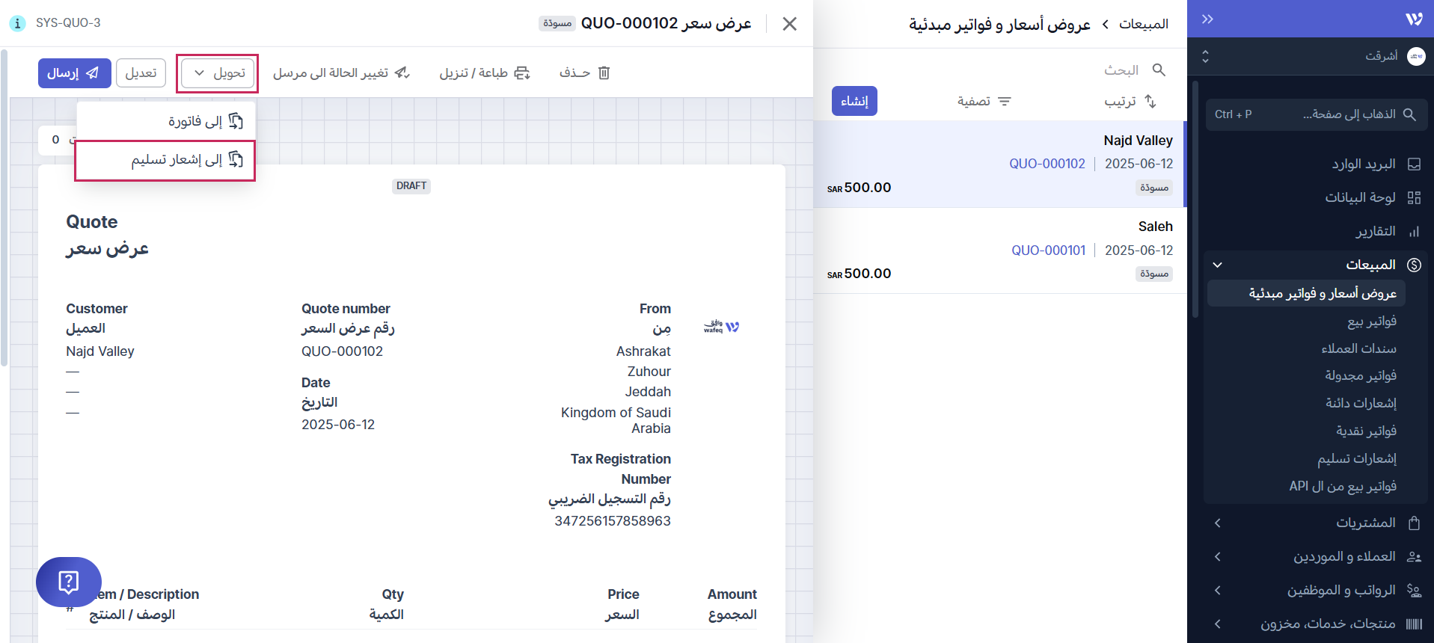The image size is (1434, 643).
Task: Click the تعديل edit button
Action: [x=141, y=73]
